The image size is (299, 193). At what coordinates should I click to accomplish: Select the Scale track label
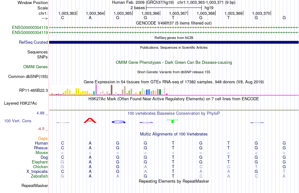42,8
